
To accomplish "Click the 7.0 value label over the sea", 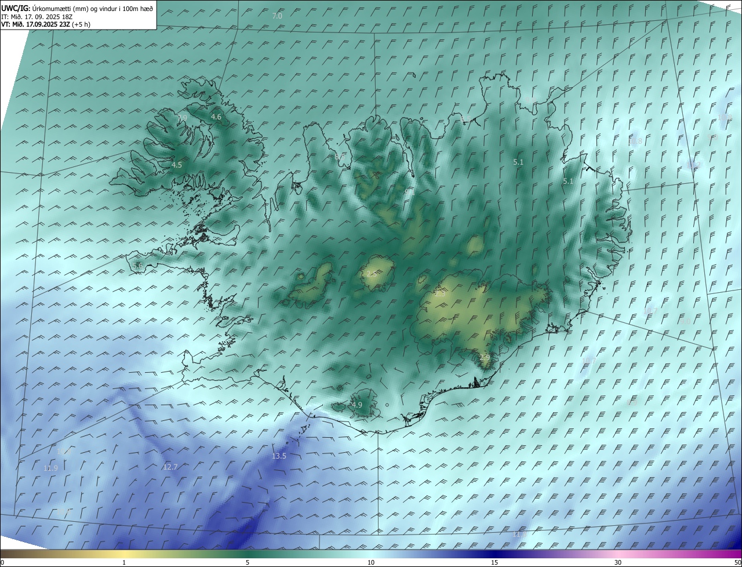I will pyautogui.click(x=277, y=16).
